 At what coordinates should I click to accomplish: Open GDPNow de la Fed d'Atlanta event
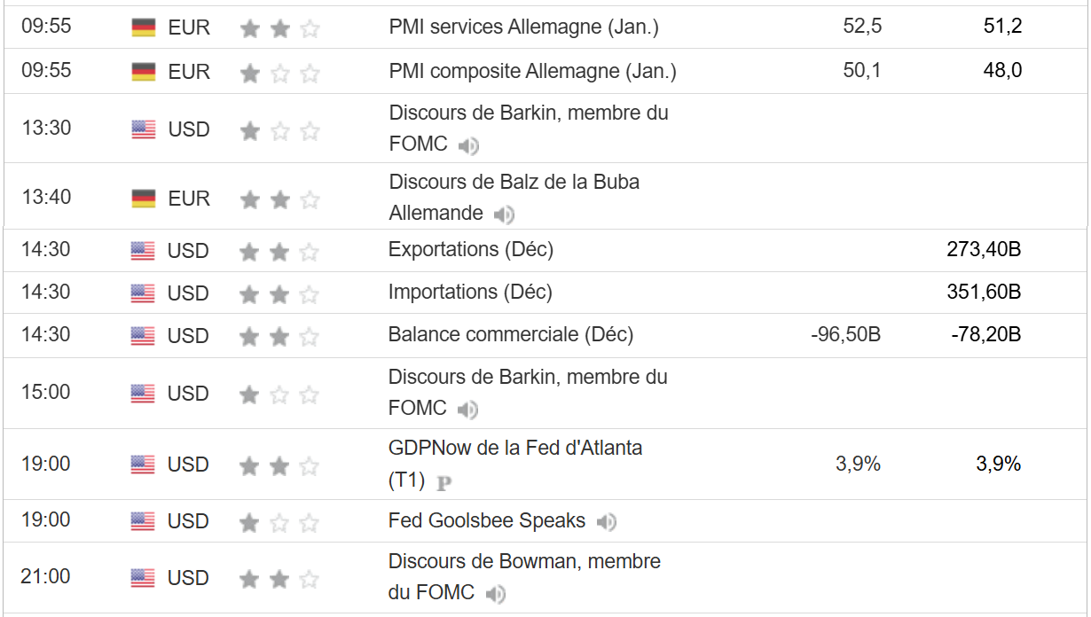click(x=514, y=449)
